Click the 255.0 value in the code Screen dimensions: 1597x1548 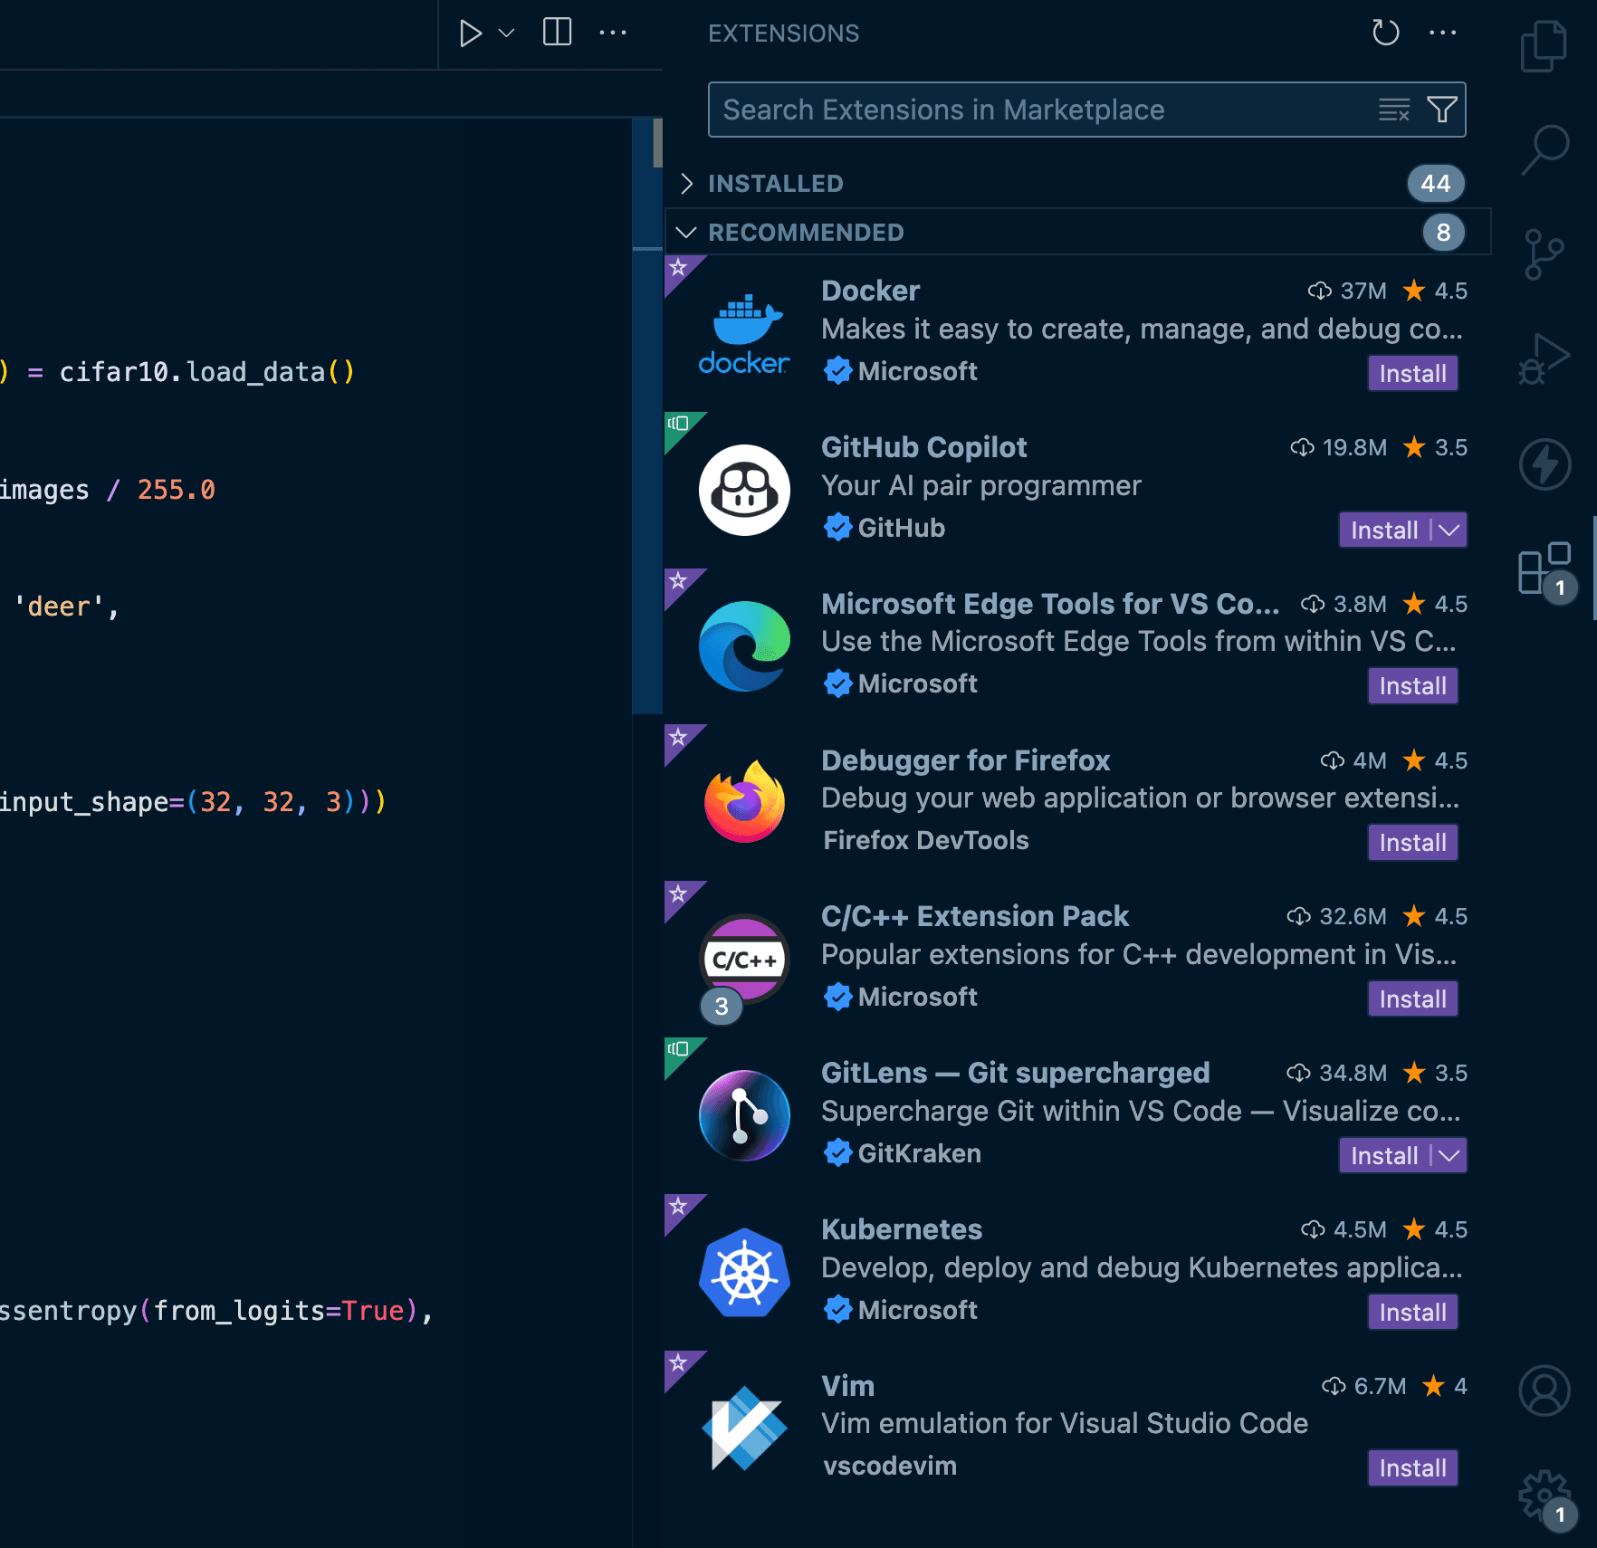(177, 490)
